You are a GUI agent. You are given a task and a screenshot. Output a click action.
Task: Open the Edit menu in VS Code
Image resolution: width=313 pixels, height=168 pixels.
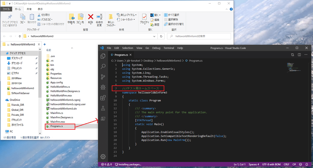click(x=117, y=48)
